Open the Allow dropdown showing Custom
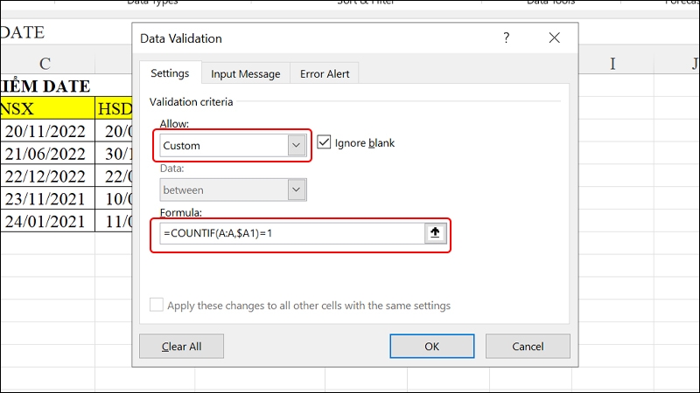Viewport: 700px width, 393px height. pyautogui.click(x=233, y=146)
